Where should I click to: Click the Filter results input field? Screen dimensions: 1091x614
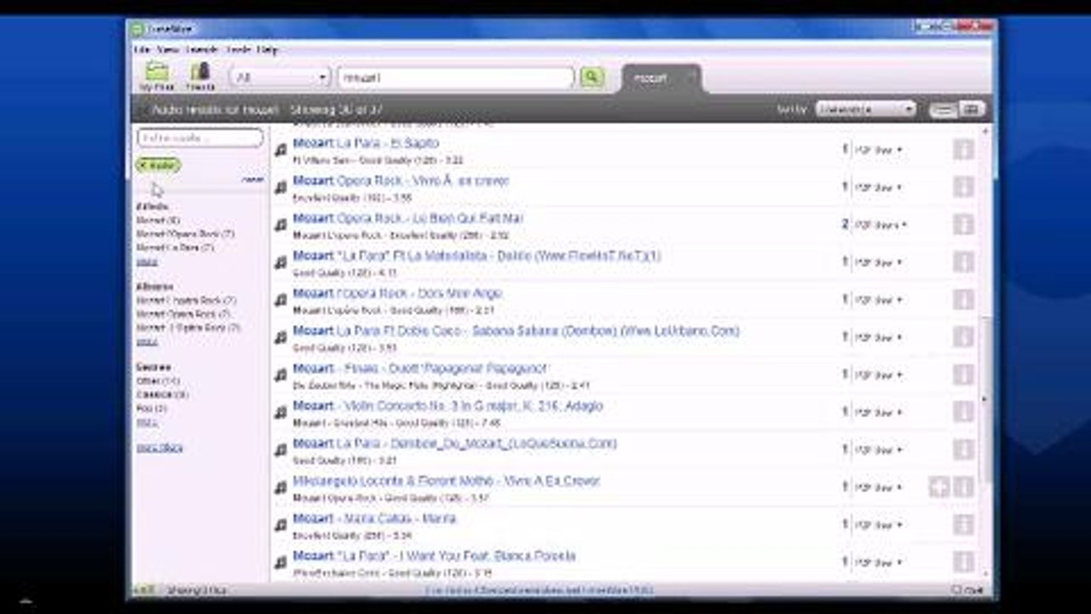click(200, 138)
